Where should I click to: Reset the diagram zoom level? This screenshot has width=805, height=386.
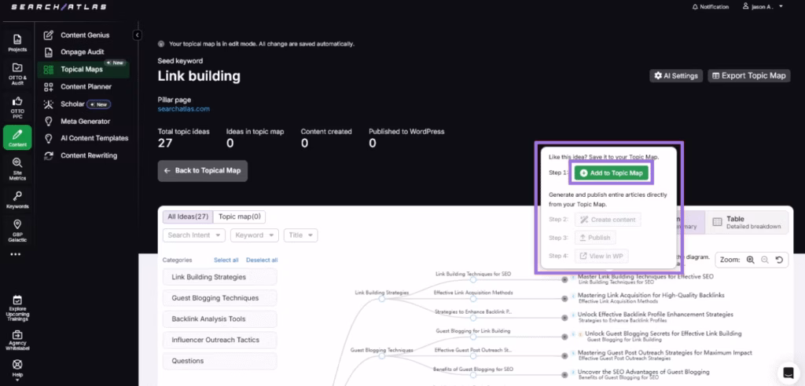click(x=779, y=260)
